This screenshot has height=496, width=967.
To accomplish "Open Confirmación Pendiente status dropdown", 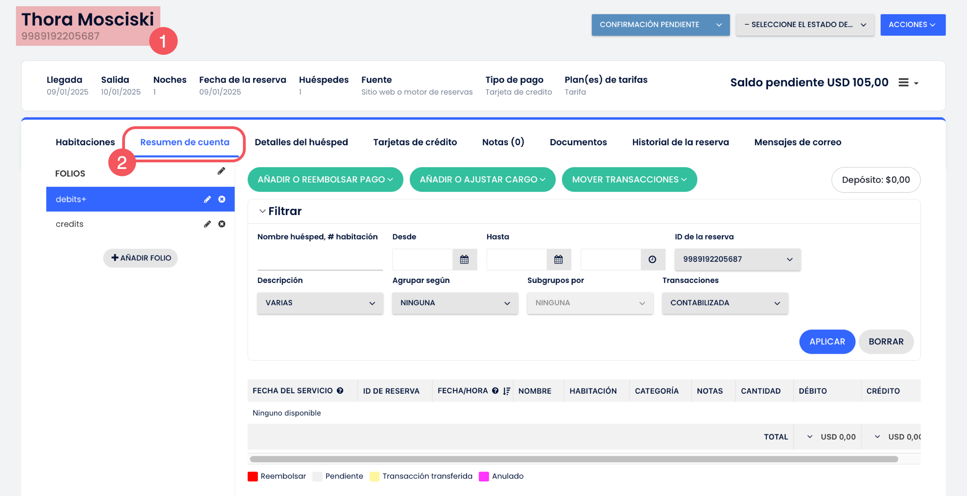I will tap(660, 25).
